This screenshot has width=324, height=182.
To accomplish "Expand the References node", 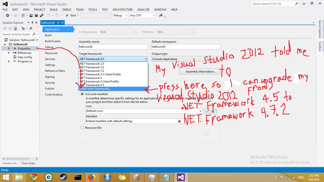I will pyautogui.click(x=9, y=53).
